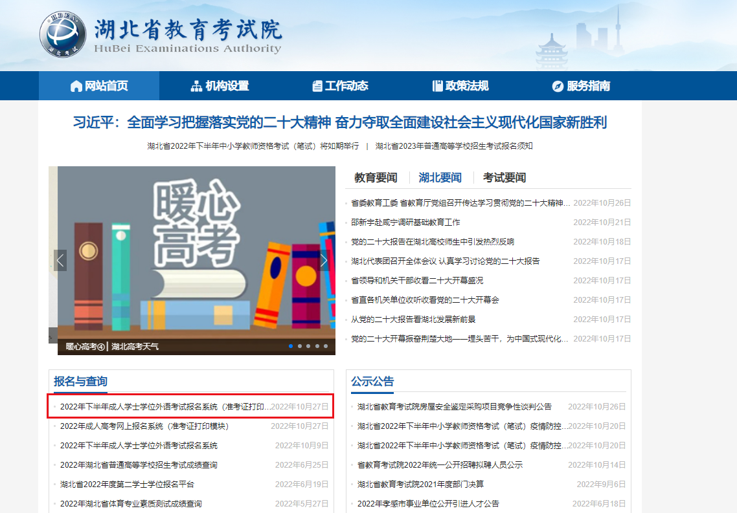Viewport: 737px width, 513px height.
Task: Open the 湖北要闻 news tab
Action: pyautogui.click(x=440, y=177)
